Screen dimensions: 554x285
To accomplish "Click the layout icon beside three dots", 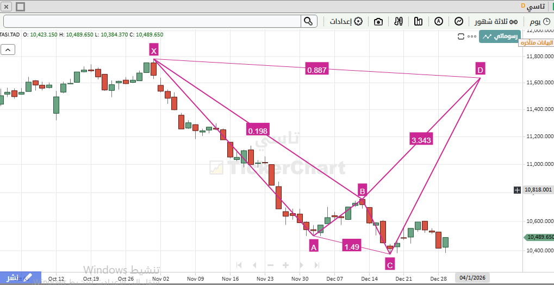I will (462, 36).
